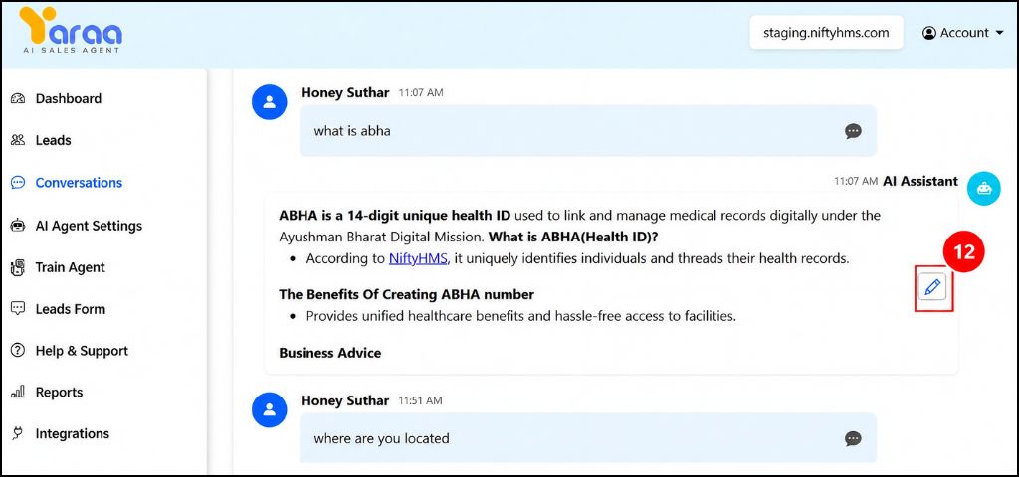Click the AI Assistant robot avatar
The width and height of the screenshot is (1019, 477).
pos(984,189)
